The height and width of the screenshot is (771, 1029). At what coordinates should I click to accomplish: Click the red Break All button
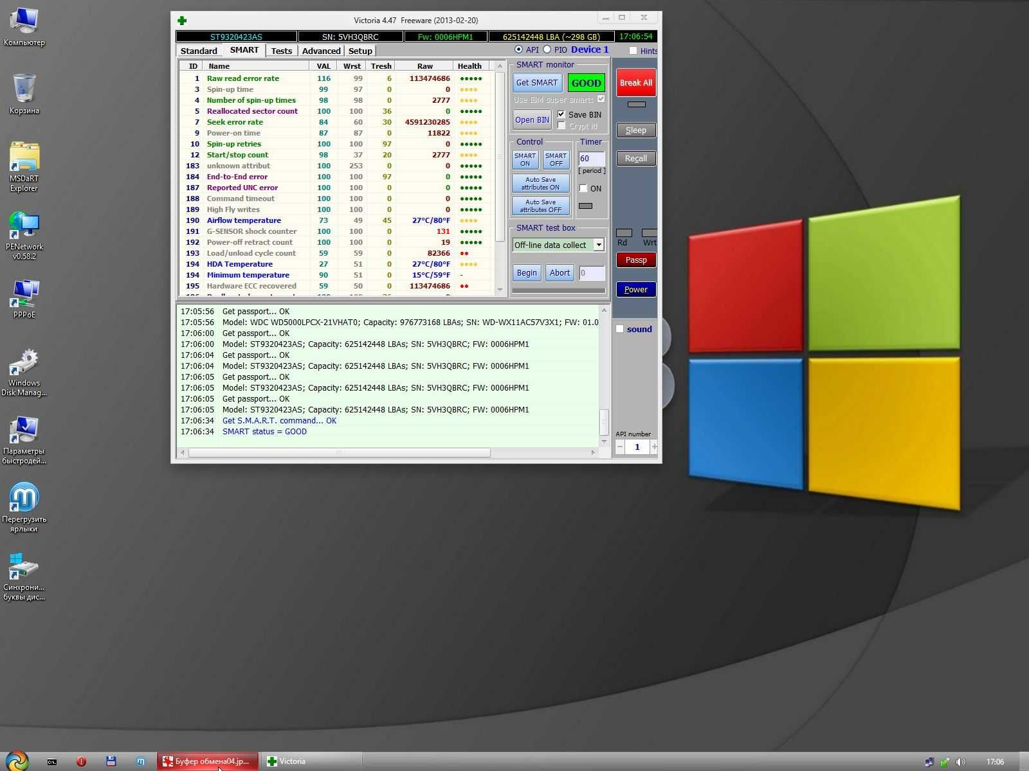(x=636, y=82)
